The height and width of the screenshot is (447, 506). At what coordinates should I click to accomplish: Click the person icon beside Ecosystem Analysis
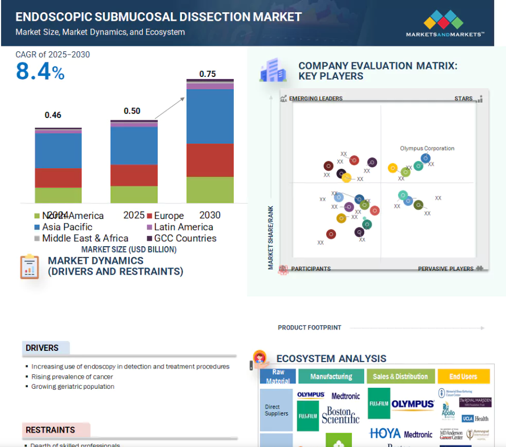click(x=260, y=359)
